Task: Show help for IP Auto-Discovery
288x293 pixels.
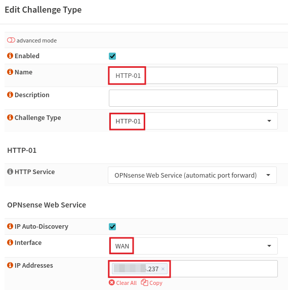Action: 10,226
